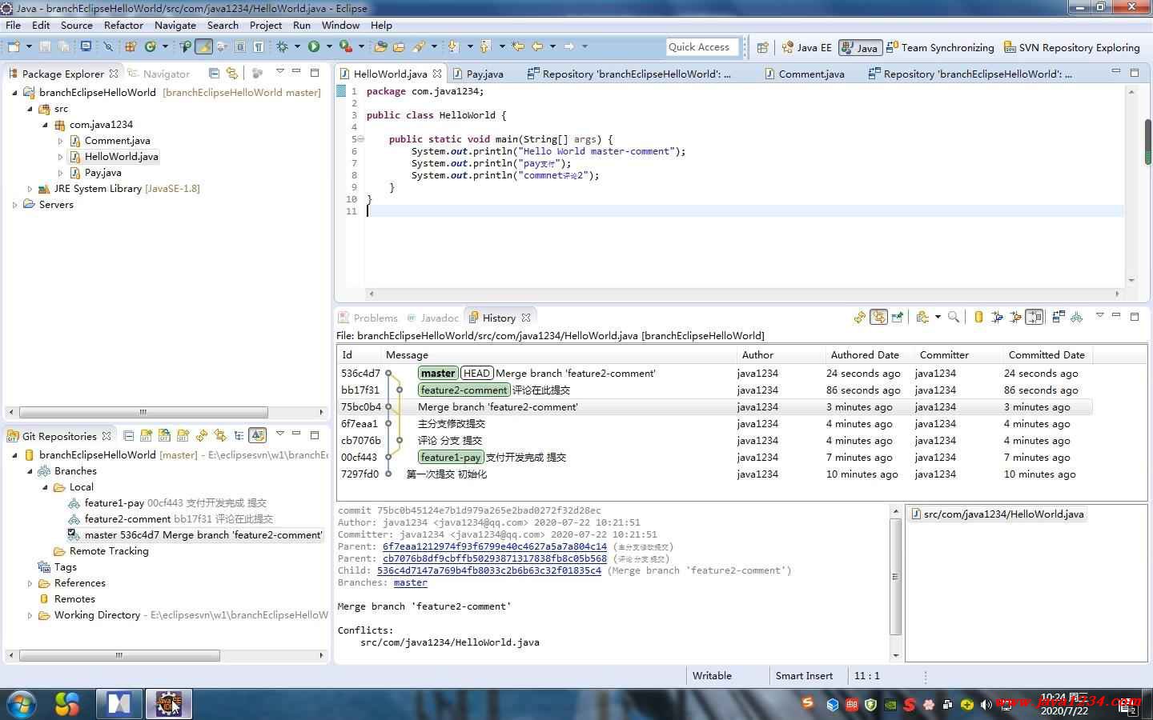
Task: Switch to Team Synchronizing perspective
Action: [x=940, y=47]
